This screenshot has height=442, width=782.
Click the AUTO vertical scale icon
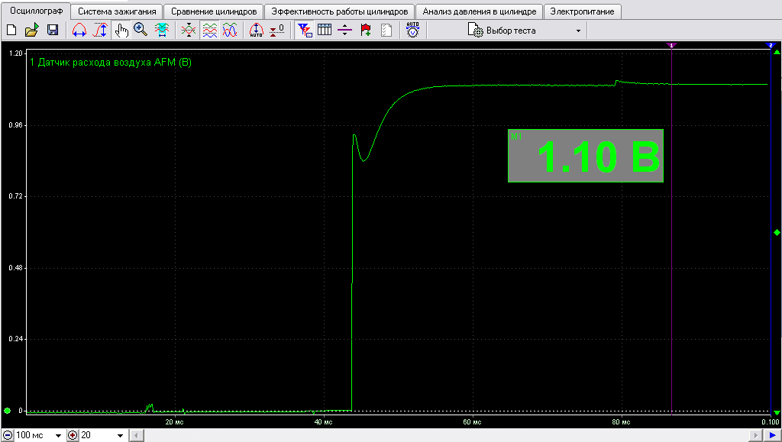point(257,31)
